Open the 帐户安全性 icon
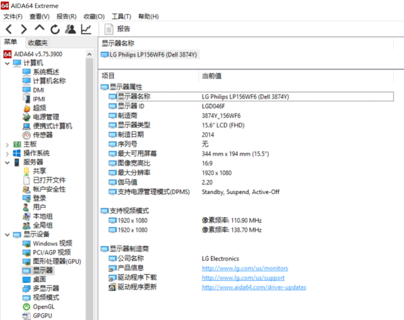404x320 pixels. coord(26,189)
